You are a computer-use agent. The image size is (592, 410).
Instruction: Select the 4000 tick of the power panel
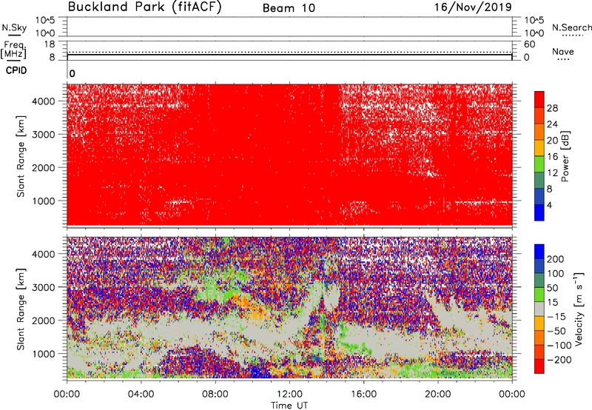click(x=44, y=101)
